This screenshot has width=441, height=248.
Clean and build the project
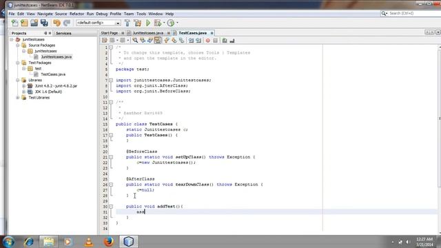coord(138,23)
